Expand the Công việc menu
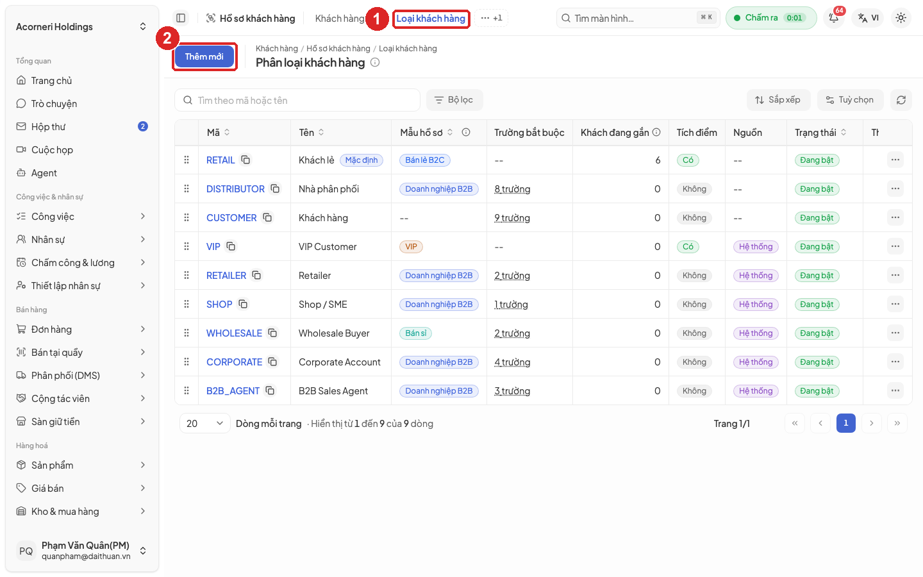The width and height of the screenshot is (923, 577). 82,217
